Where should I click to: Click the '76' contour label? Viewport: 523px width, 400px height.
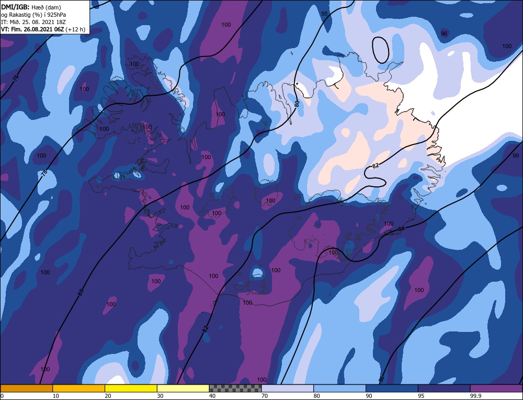15,79
